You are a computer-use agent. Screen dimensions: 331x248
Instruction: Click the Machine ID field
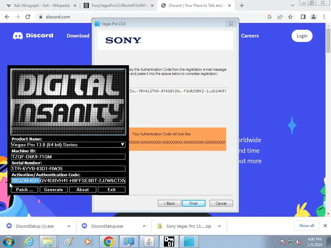point(68,157)
